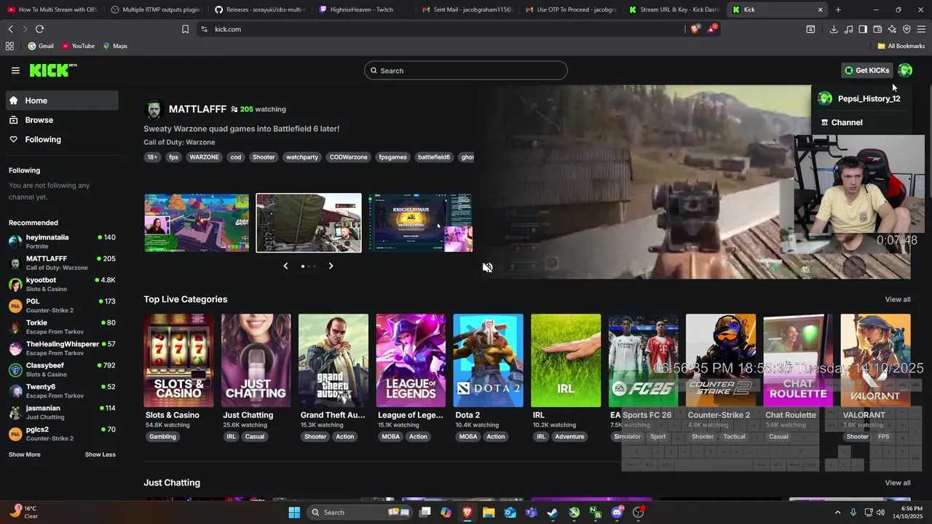
Task: Click the Kick search field
Action: click(x=466, y=71)
